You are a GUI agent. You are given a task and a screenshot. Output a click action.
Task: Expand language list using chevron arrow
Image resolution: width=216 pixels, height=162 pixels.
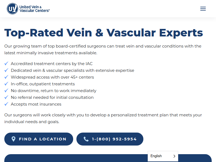point(174,156)
